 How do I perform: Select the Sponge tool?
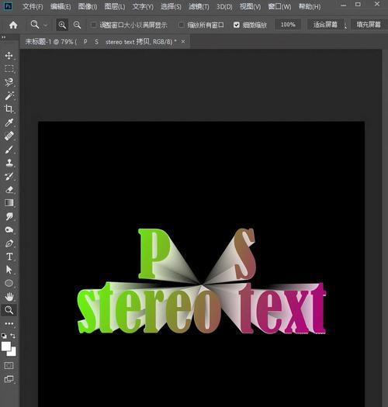pyautogui.click(x=9, y=230)
